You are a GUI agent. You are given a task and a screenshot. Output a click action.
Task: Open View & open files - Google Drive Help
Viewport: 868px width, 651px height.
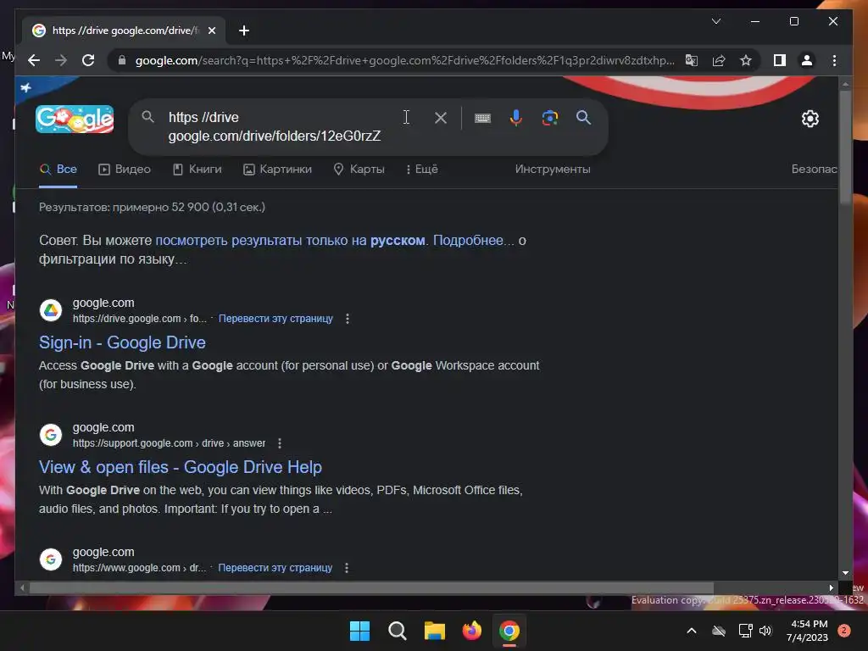tap(181, 467)
